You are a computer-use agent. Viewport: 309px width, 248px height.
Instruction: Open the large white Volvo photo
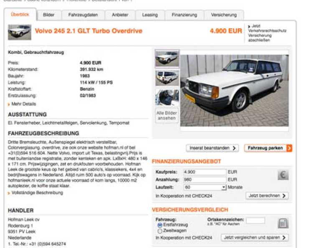click(234, 90)
